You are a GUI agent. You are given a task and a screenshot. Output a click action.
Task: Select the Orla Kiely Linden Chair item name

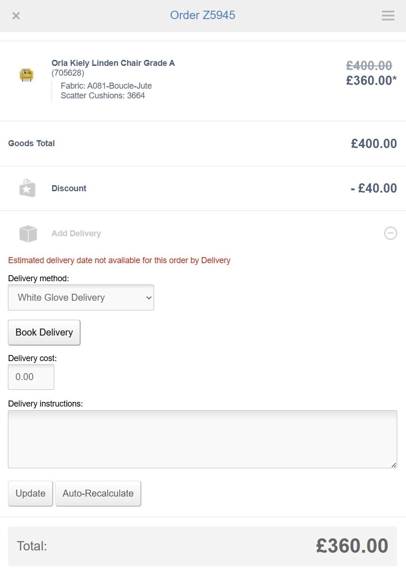pos(113,63)
